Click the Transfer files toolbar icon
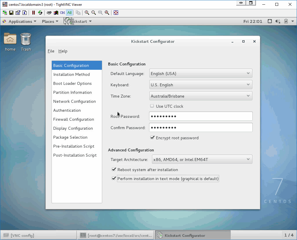Viewport: 297px width, 240px height. 78,13
